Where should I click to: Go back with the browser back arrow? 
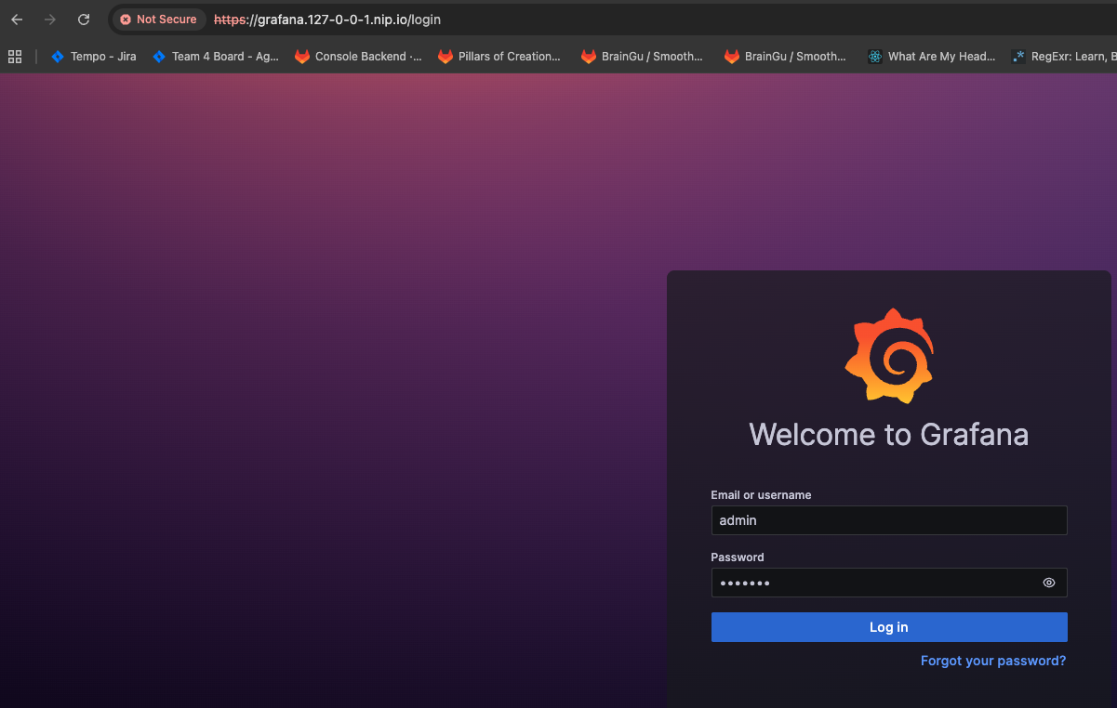(x=17, y=20)
